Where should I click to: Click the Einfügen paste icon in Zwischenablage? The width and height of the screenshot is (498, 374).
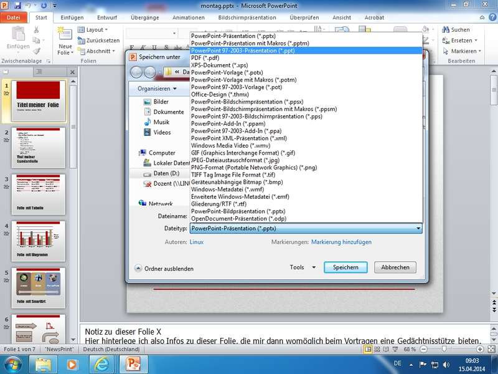pos(18,34)
